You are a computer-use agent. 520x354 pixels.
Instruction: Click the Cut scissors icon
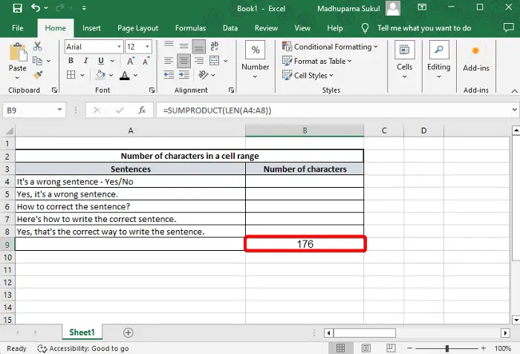tap(37, 47)
